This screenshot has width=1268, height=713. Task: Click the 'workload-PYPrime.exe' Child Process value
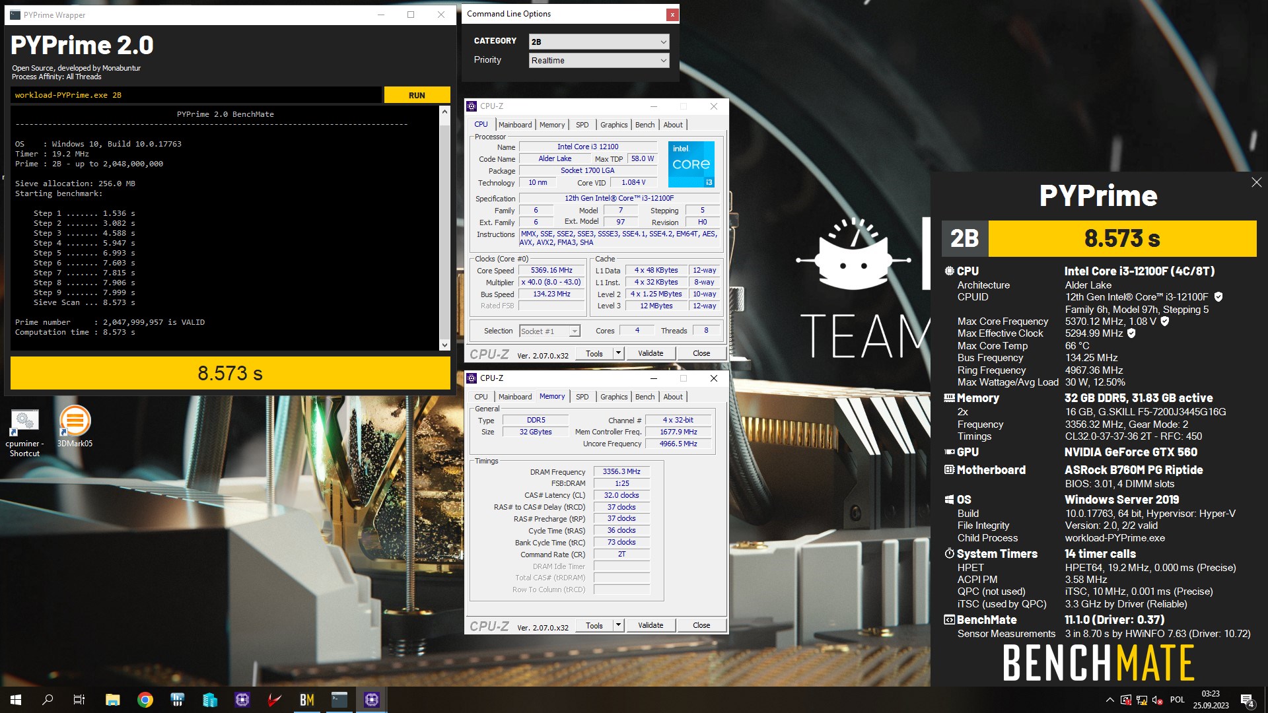1115,538
